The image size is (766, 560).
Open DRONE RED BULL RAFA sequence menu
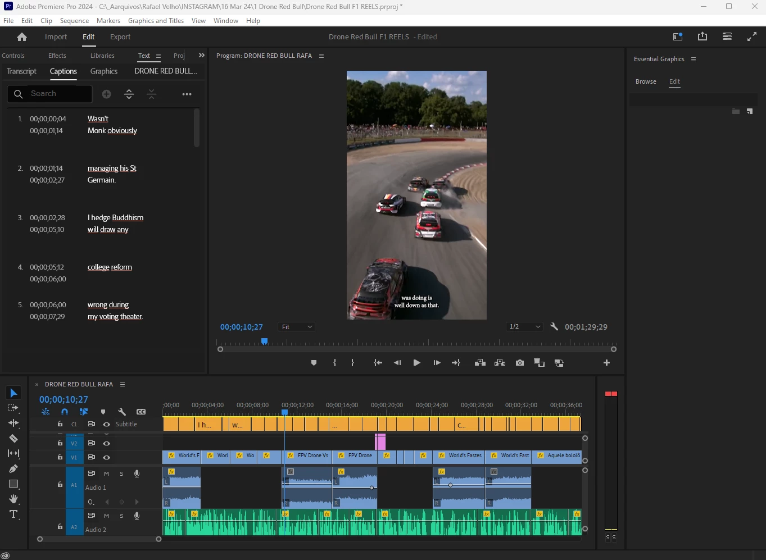click(123, 384)
